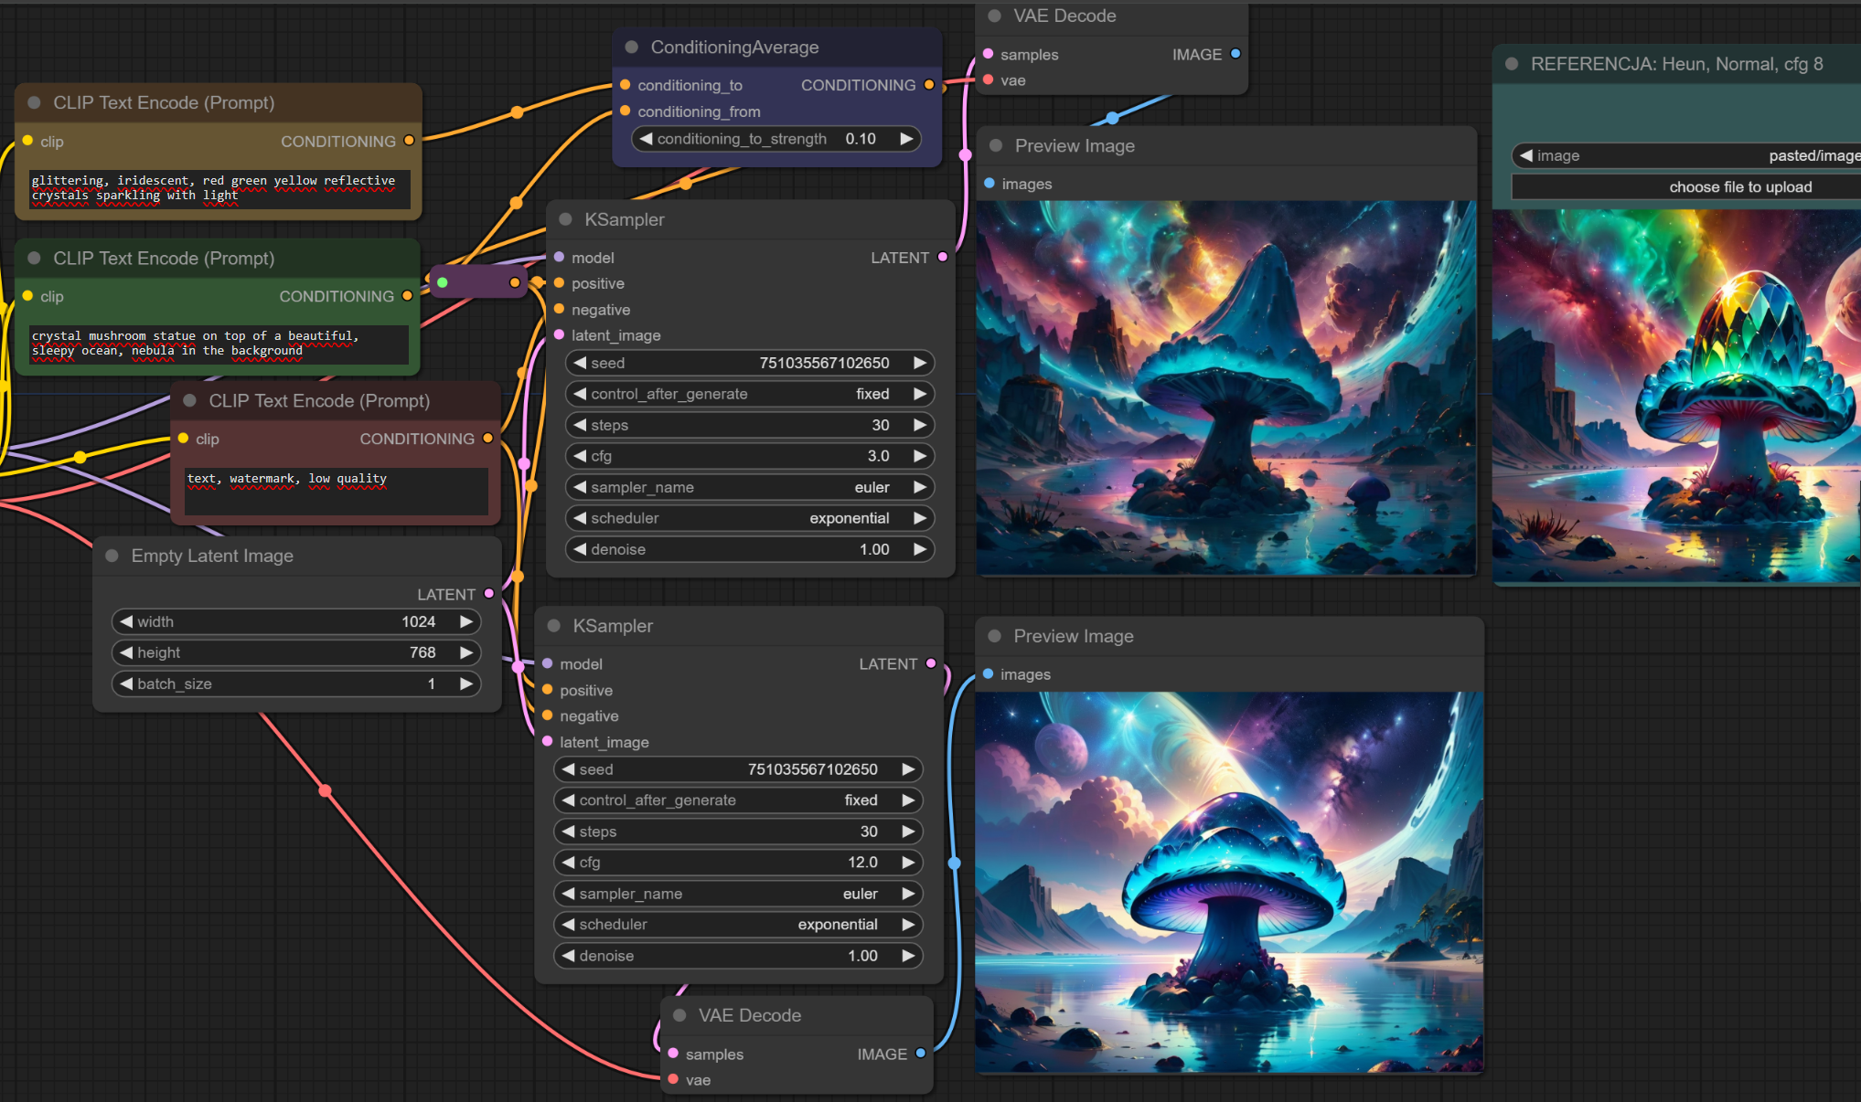1861x1102 pixels.
Task: Click IMAGE output port of top VAE Decode
Action: (x=1235, y=54)
